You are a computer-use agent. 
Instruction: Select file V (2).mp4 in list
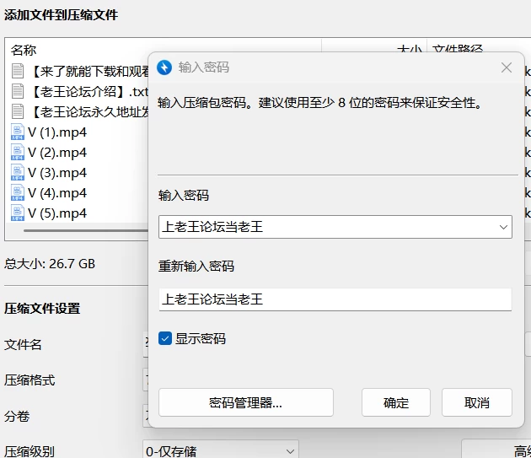pos(57,152)
